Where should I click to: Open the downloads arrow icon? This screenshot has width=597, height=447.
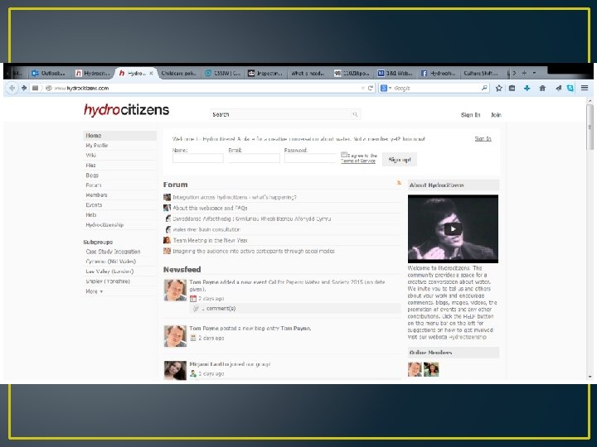point(527,88)
